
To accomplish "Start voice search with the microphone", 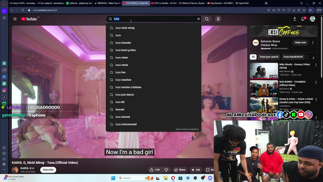I will coord(218,19).
